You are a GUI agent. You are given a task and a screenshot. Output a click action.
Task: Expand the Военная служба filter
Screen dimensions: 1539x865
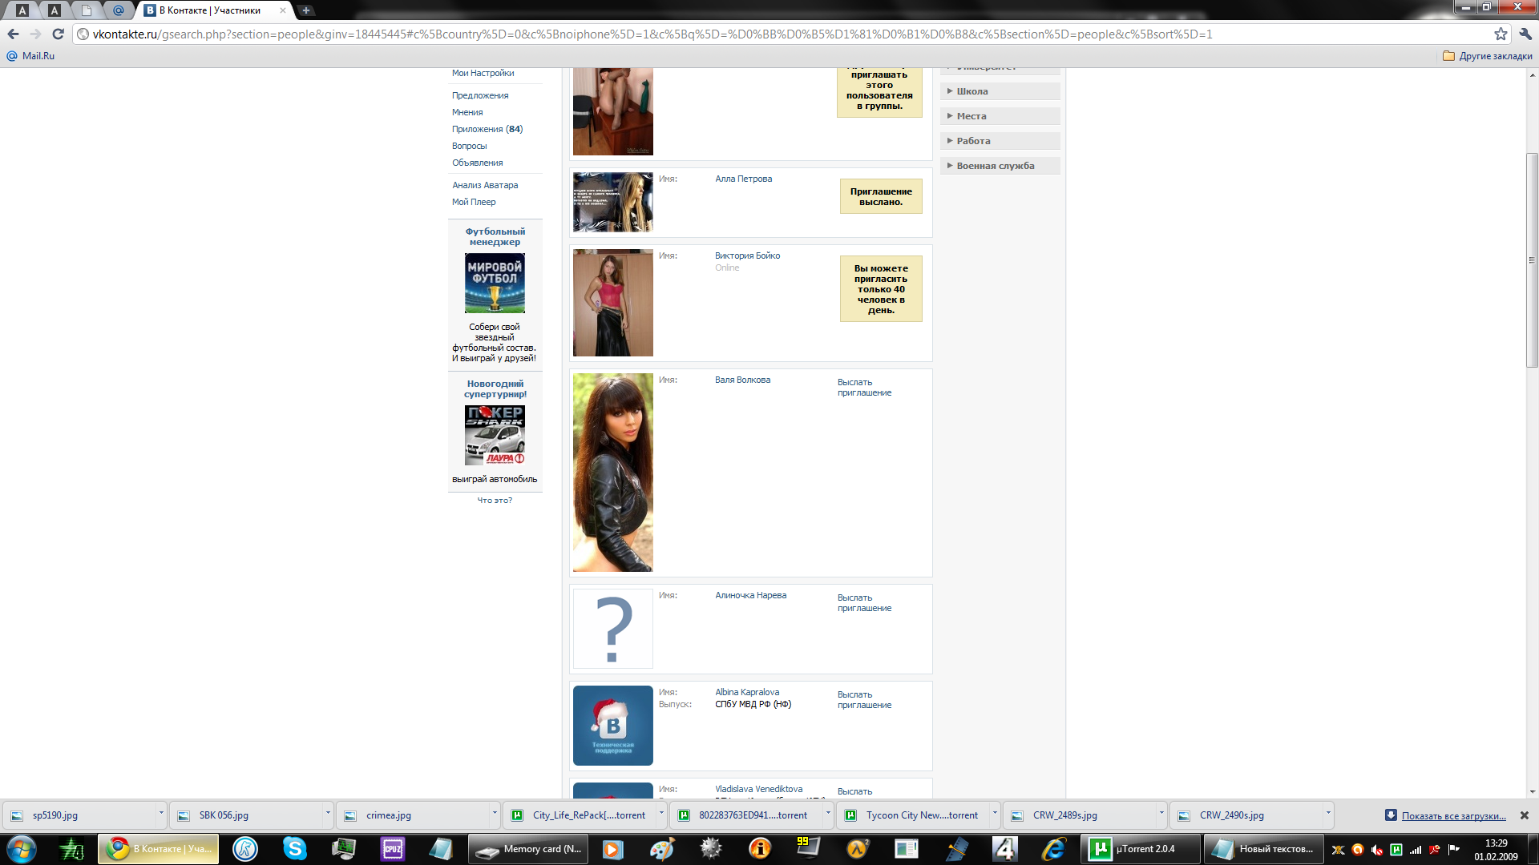[x=995, y=166]
